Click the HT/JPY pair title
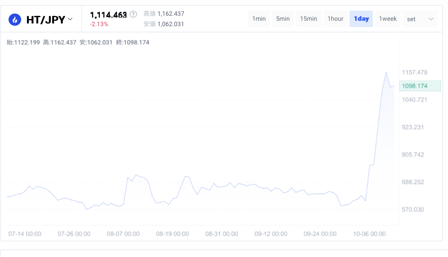448x257 pixels. 46,20
